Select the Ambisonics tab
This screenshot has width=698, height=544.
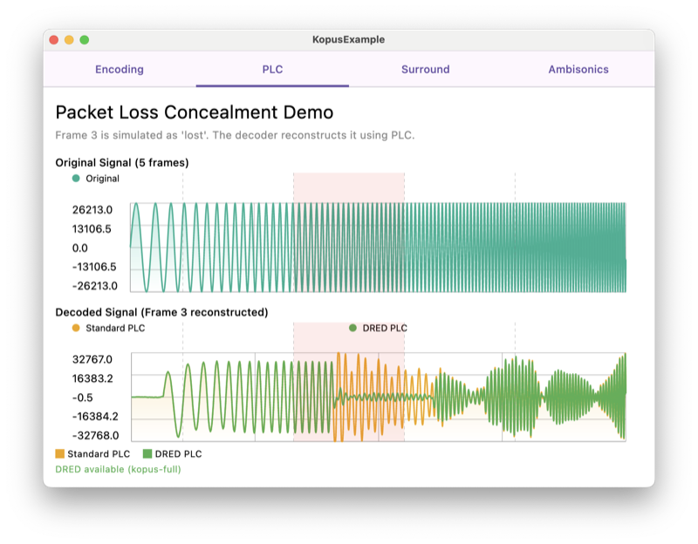578,69
